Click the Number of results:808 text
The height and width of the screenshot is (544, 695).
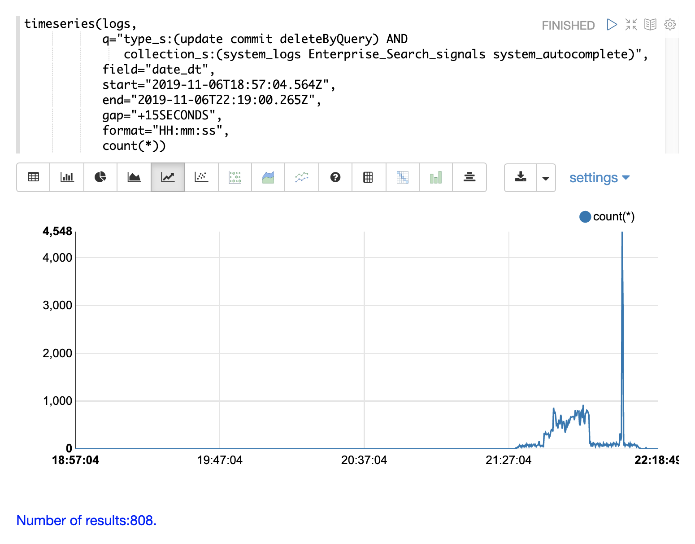click(87, 520)
